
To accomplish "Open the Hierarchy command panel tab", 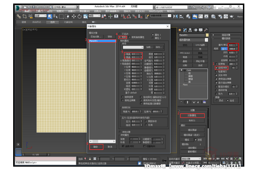I will point(190,30).
